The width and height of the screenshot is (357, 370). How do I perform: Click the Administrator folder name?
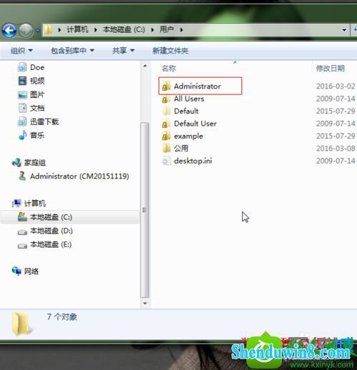197,86
